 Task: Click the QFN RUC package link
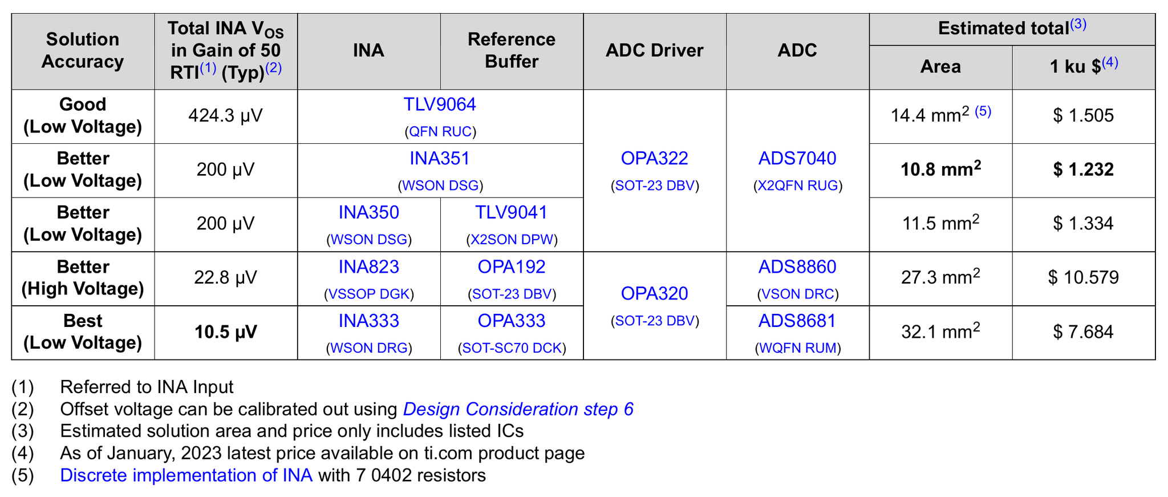[x=440, y=132]
